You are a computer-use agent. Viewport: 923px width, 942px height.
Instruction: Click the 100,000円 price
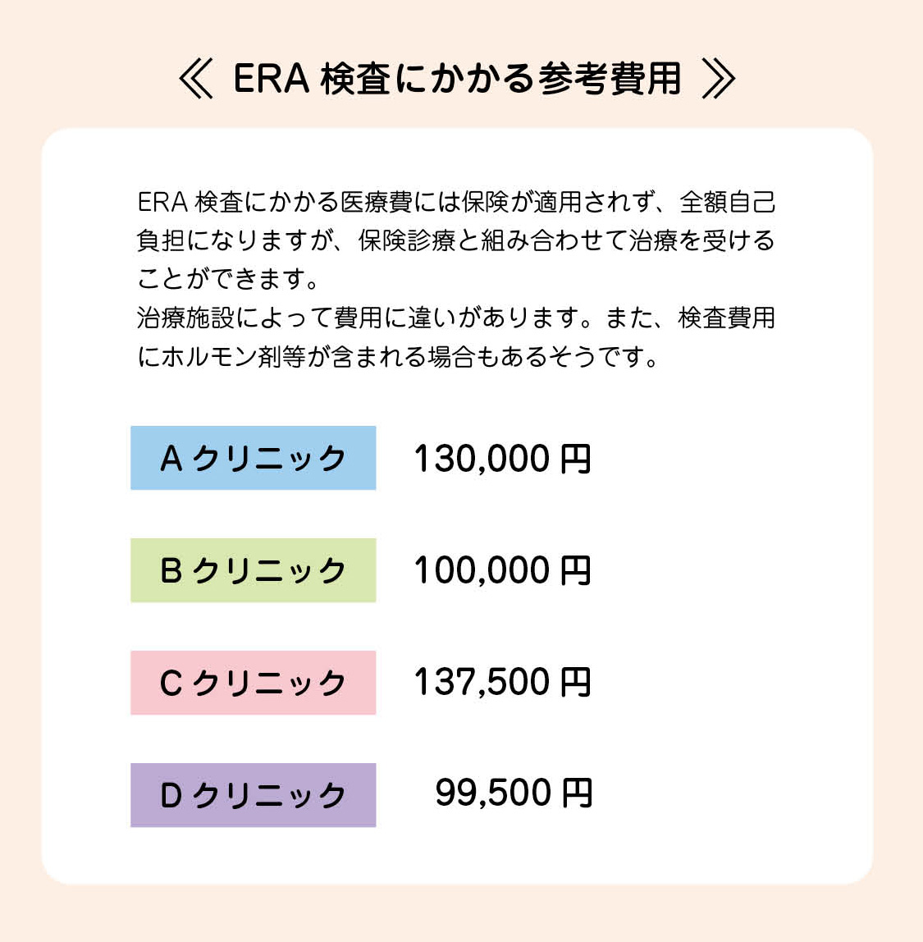[502, 570]
